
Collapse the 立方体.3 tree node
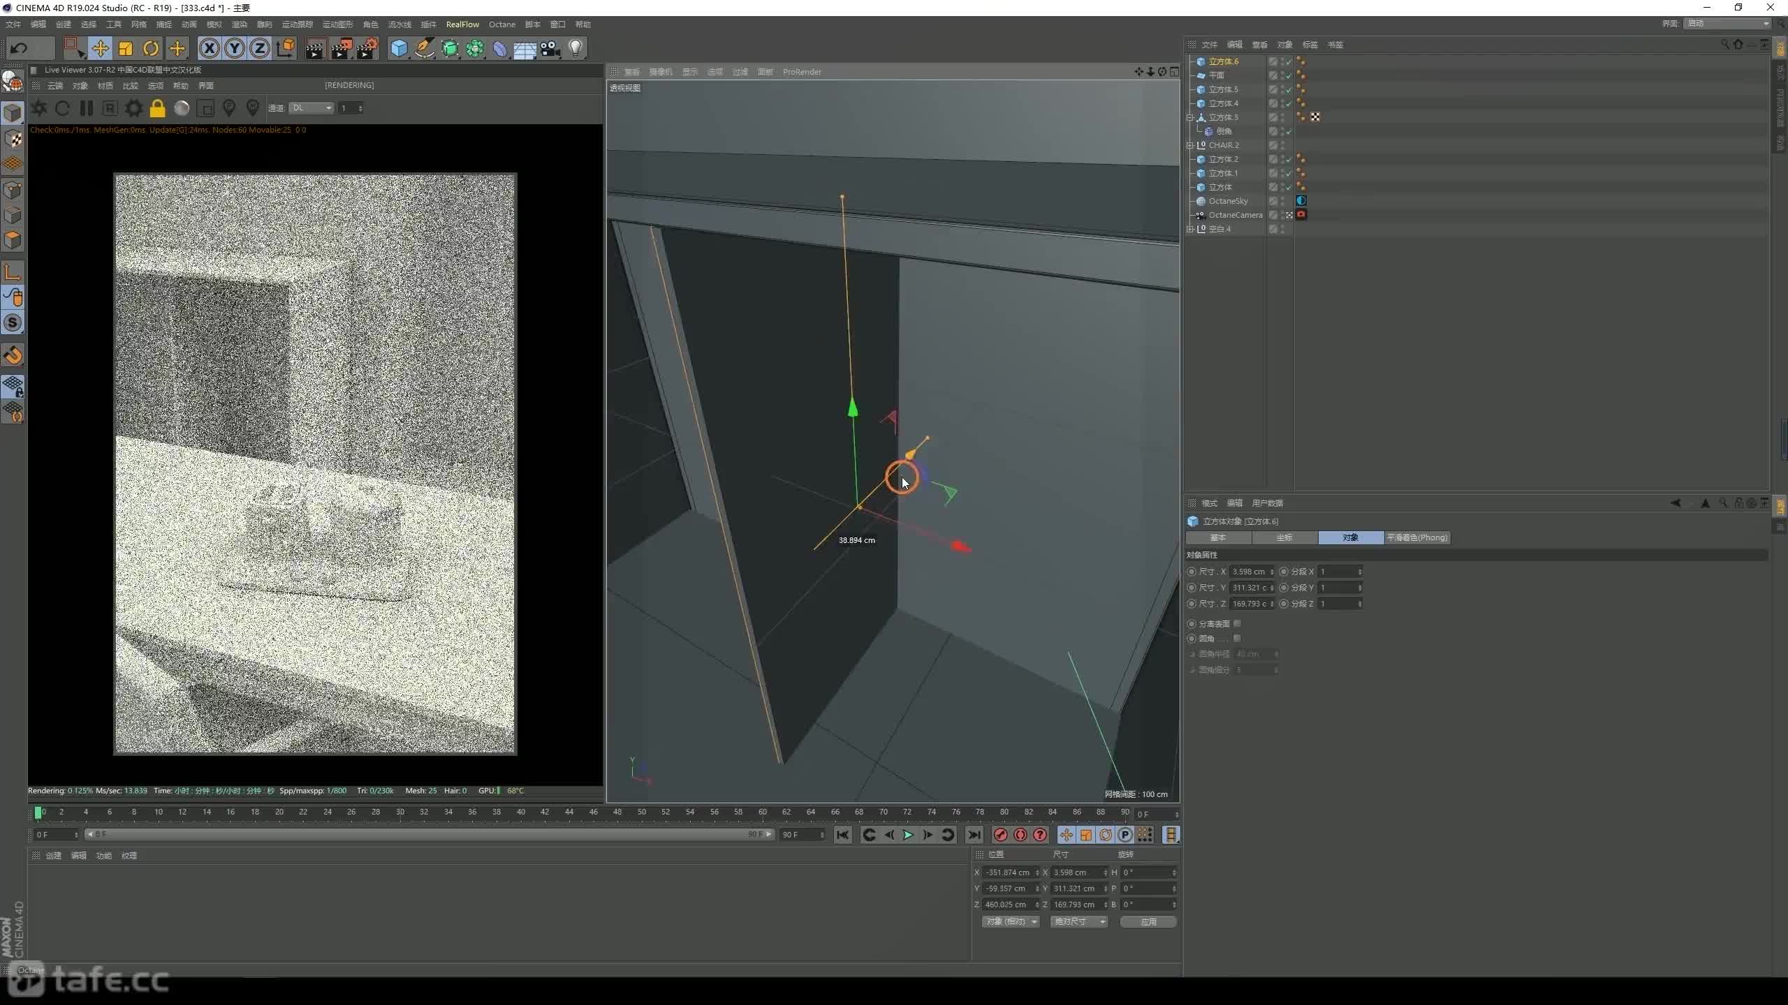[1190, 117]
